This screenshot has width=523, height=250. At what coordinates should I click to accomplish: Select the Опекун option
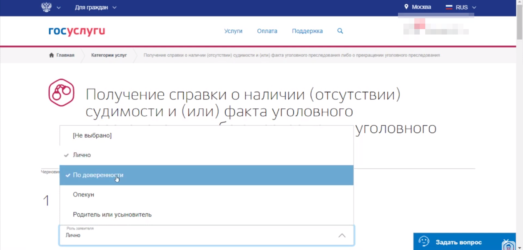[83, 195]
